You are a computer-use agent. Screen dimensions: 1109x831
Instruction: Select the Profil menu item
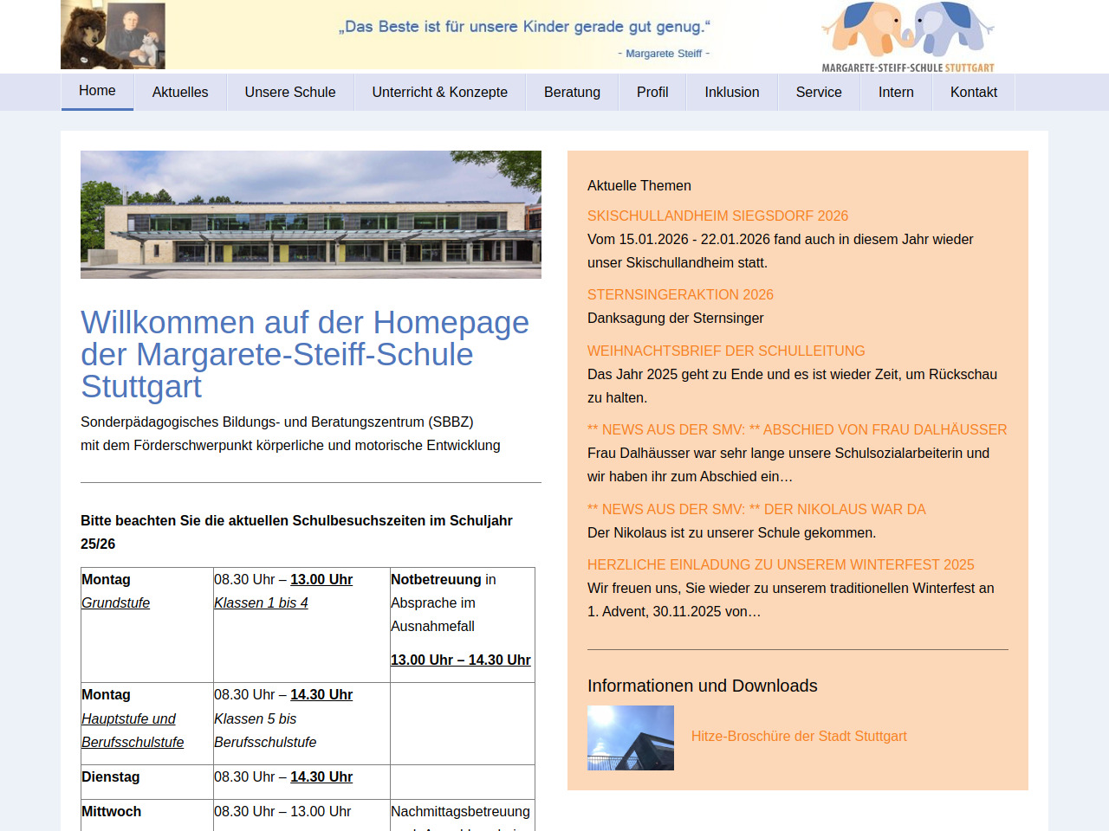[x=652, y=93]
